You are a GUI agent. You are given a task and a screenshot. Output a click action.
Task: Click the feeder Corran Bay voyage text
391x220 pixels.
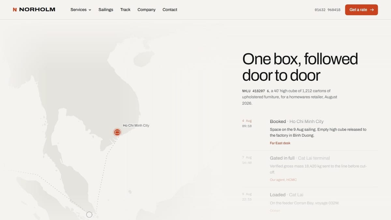coord(304,203)
